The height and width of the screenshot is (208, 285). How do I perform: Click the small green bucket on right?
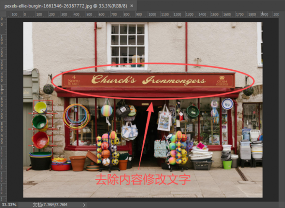227,164
